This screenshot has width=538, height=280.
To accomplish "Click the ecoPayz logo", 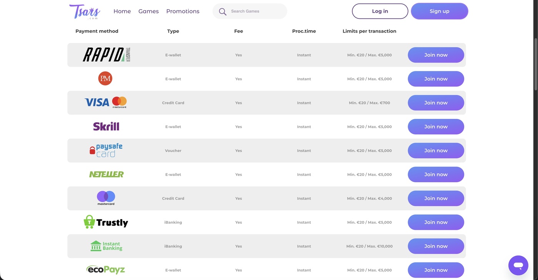I will [x=106, y=270].
